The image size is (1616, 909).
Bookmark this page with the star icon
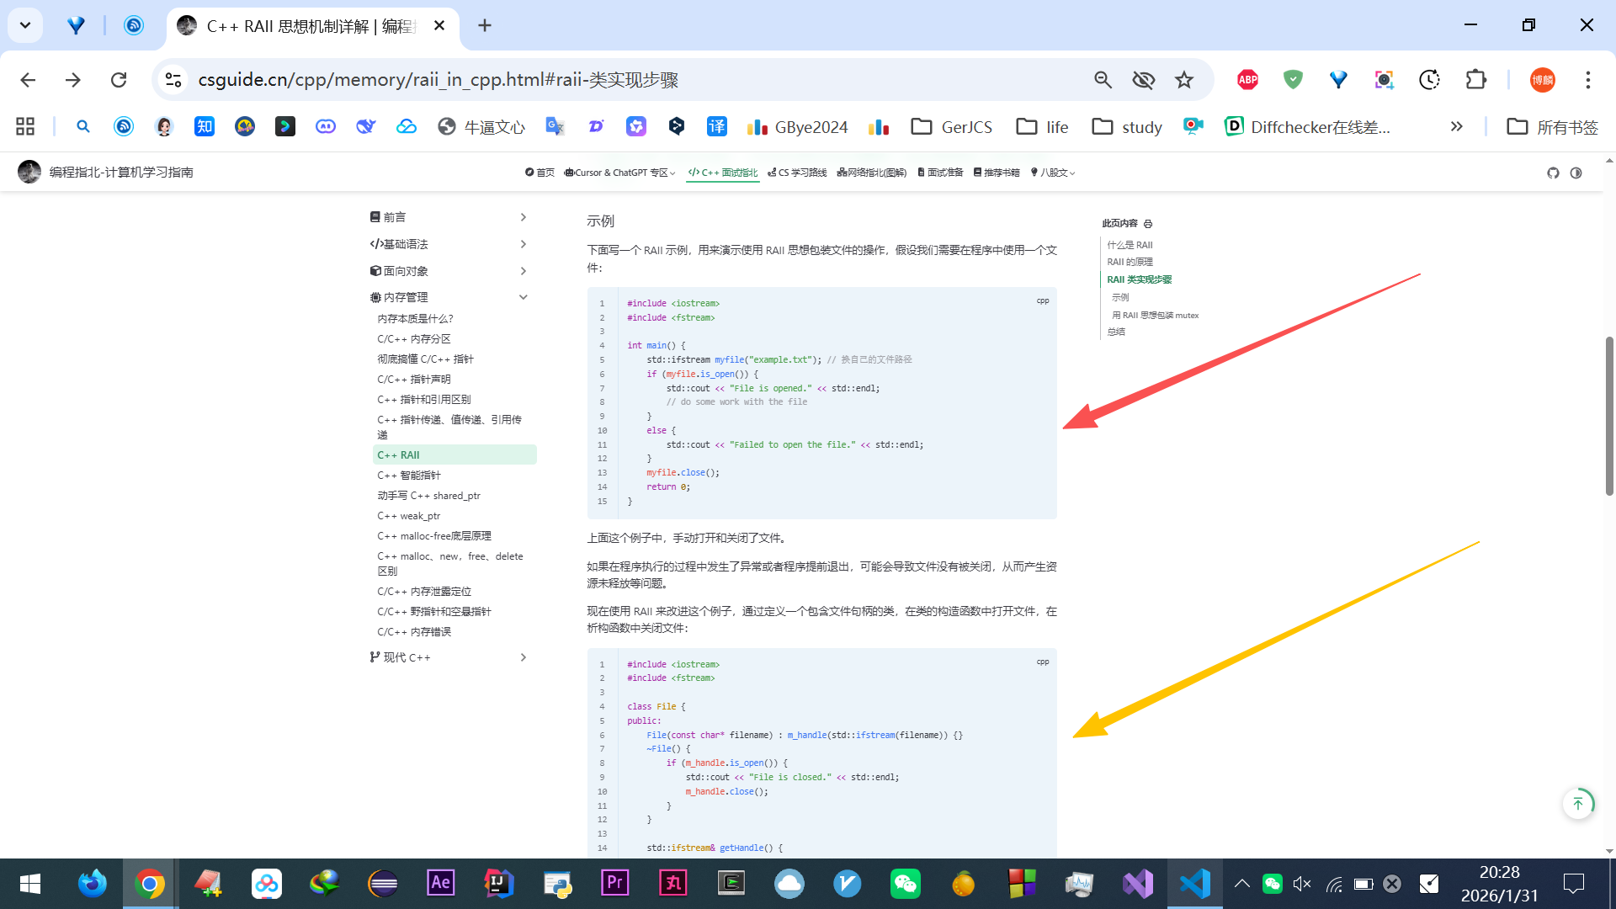[x=1184, y=80]
